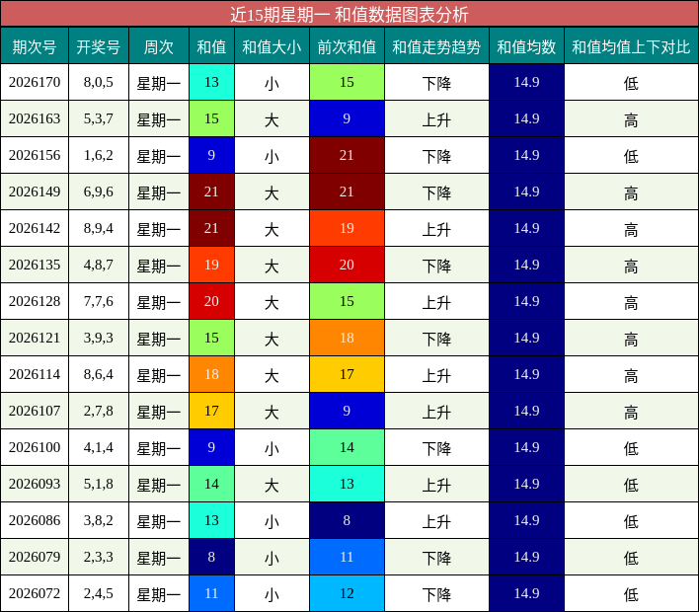Select the draw numbers 5,1,8
This screenshot has width=699, height=612.
click(x=98, y=484)
